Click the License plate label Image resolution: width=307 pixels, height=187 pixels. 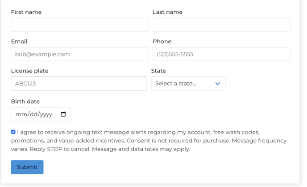point(29,71)
